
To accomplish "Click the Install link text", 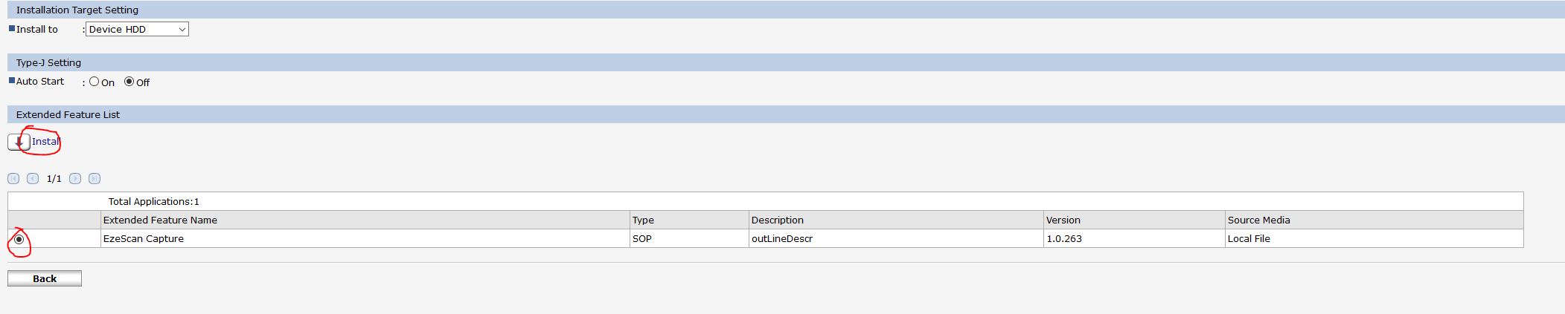I will (45, 142).
